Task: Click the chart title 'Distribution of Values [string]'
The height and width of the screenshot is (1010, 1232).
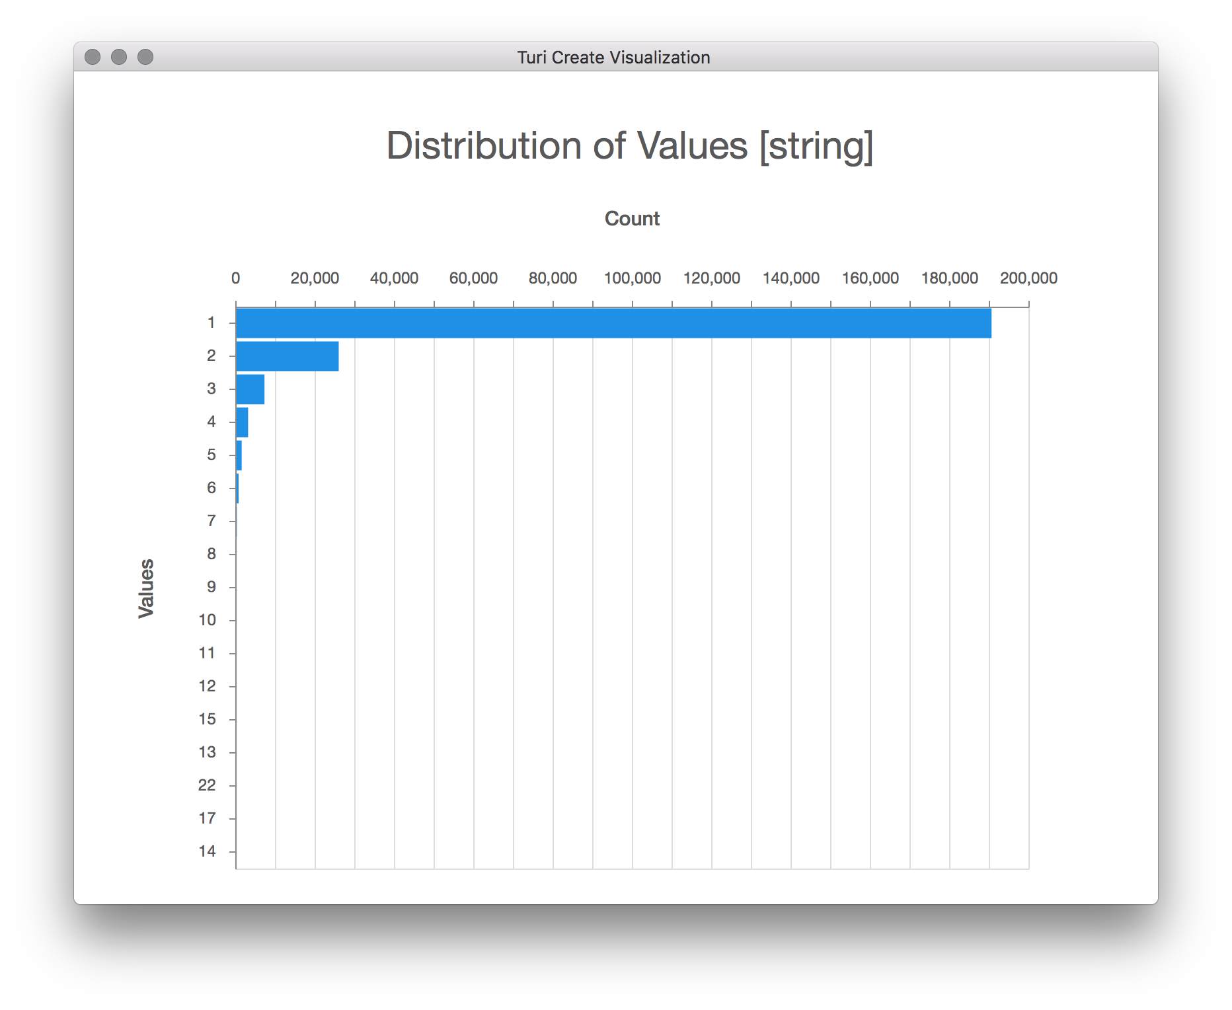Action: click(x=630, y=145)
